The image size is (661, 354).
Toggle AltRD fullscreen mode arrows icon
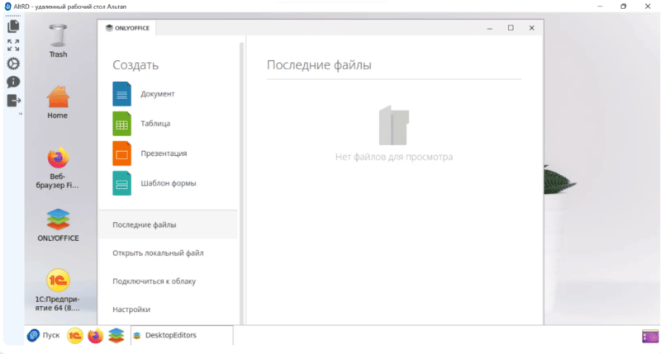13,45
